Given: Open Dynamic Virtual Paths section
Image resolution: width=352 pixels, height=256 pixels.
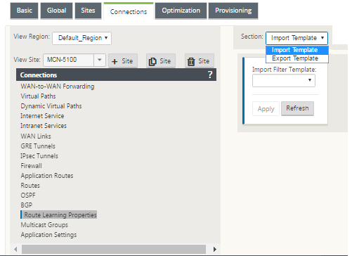Looking at the screenshot, I should tap(51, 106).
